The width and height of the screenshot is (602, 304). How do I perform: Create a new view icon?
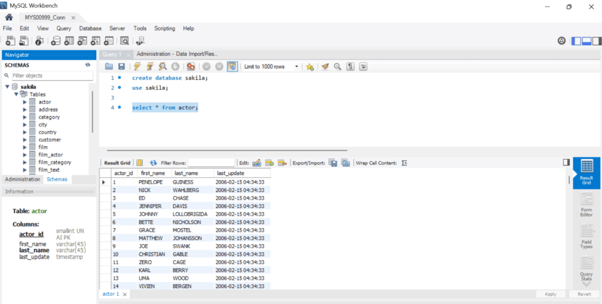pos(82,40)
